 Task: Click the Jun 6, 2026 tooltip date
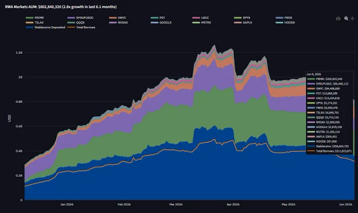tap(314, 74)
